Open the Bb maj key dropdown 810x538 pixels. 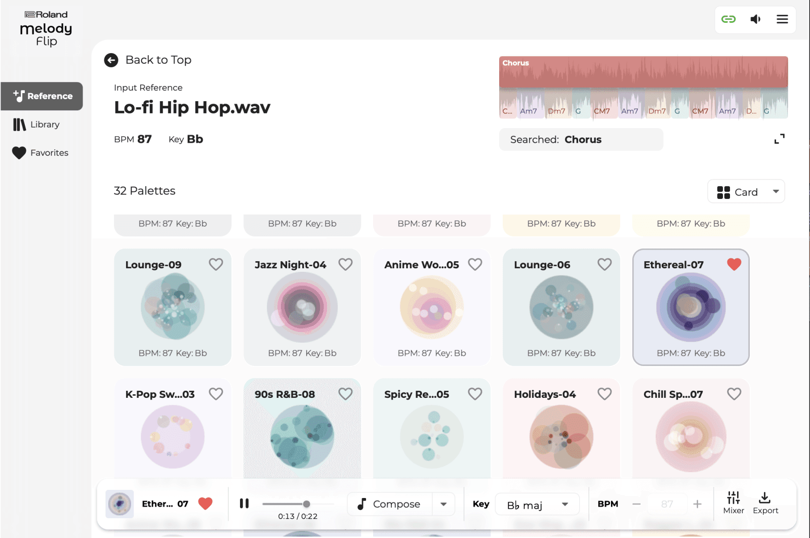point(537,505)
